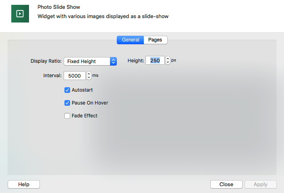
Task: Decrement Interval with the down stepper arrow
Action: click(x=89, y=78)
